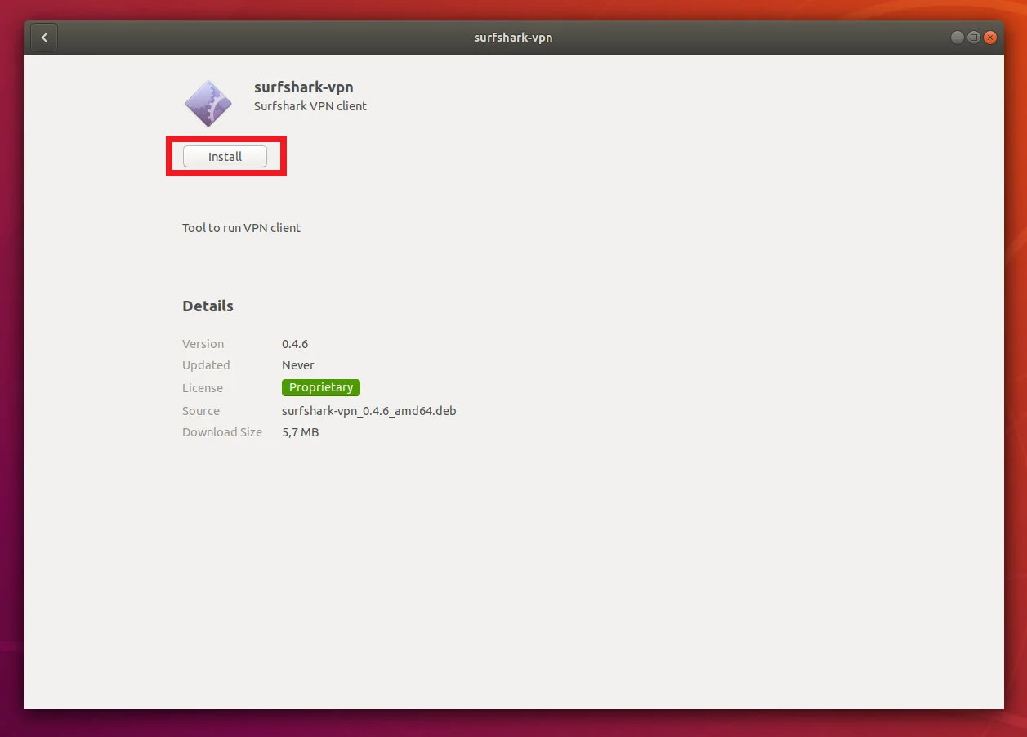Click the surfshark-vpn package icon
The width and height of the screenshot is (1027, 737).
click(208, 104)
